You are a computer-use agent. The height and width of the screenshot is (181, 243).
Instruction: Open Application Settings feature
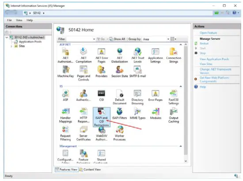tap(156, 56)
